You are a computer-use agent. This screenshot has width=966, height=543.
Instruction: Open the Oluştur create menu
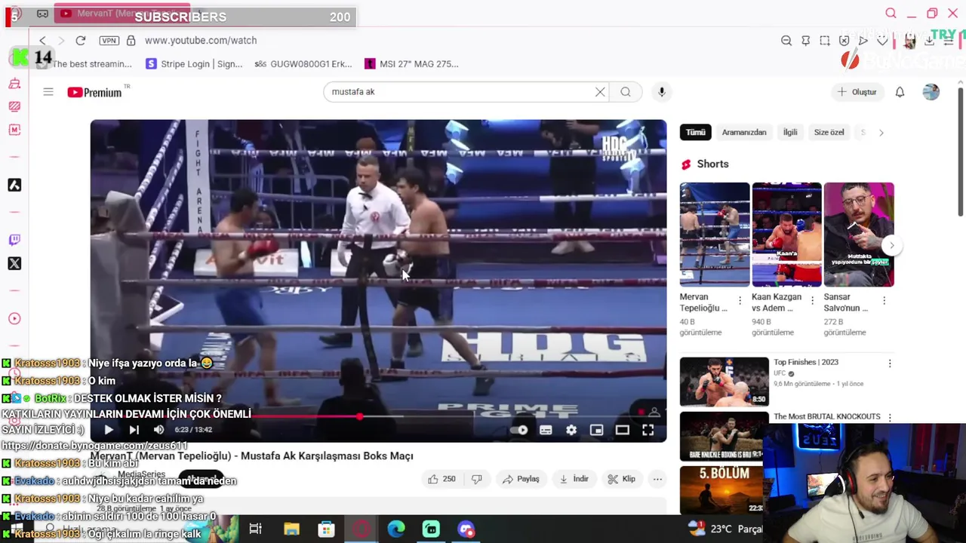(857, 92)
